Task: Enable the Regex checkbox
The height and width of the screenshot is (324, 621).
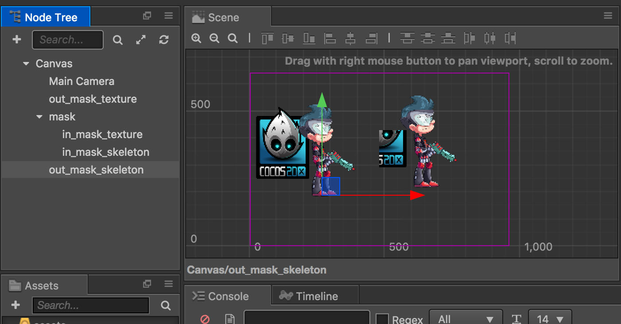Action: tap(382, 319)
